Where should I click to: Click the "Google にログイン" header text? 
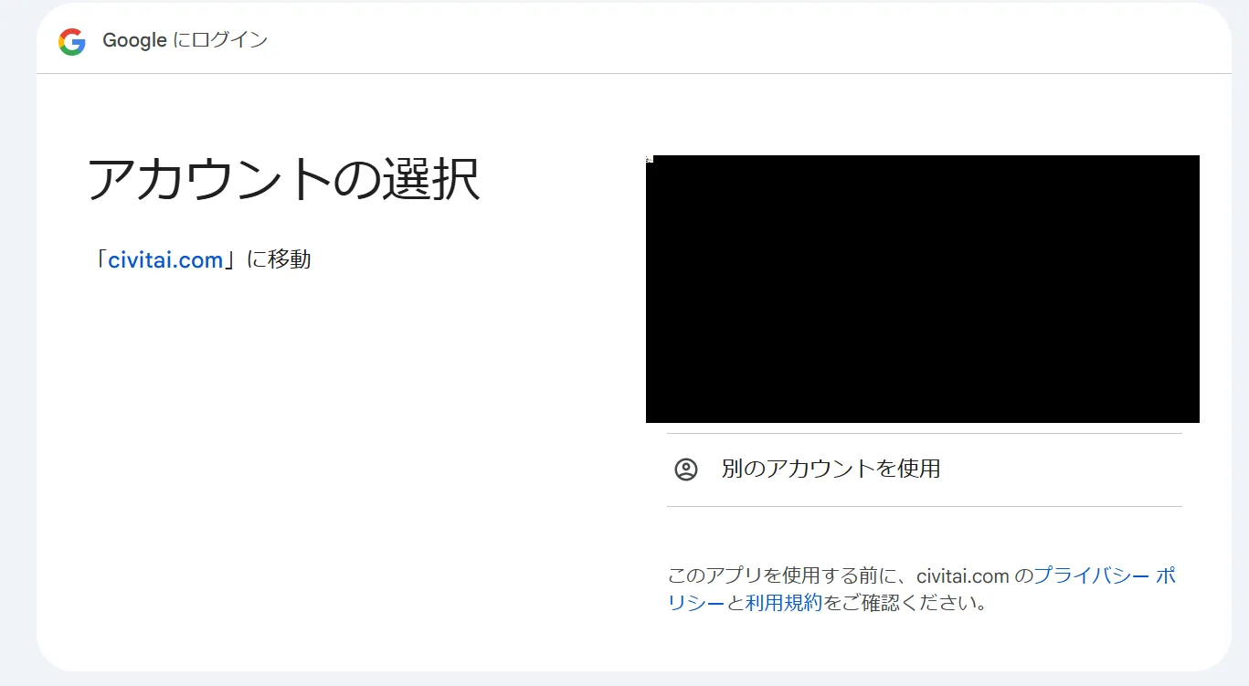tap(185, 41)
